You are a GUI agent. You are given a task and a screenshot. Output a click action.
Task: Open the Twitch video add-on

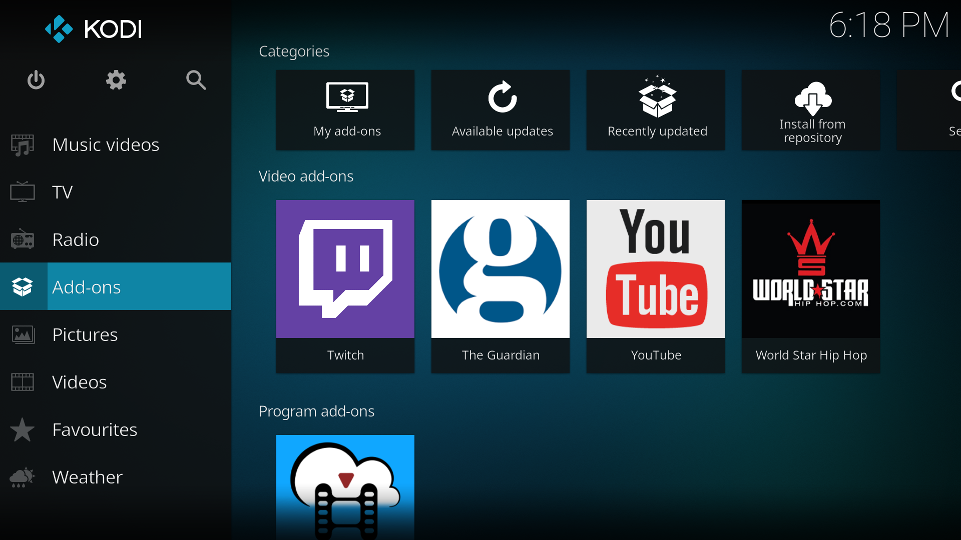point(345,285)
